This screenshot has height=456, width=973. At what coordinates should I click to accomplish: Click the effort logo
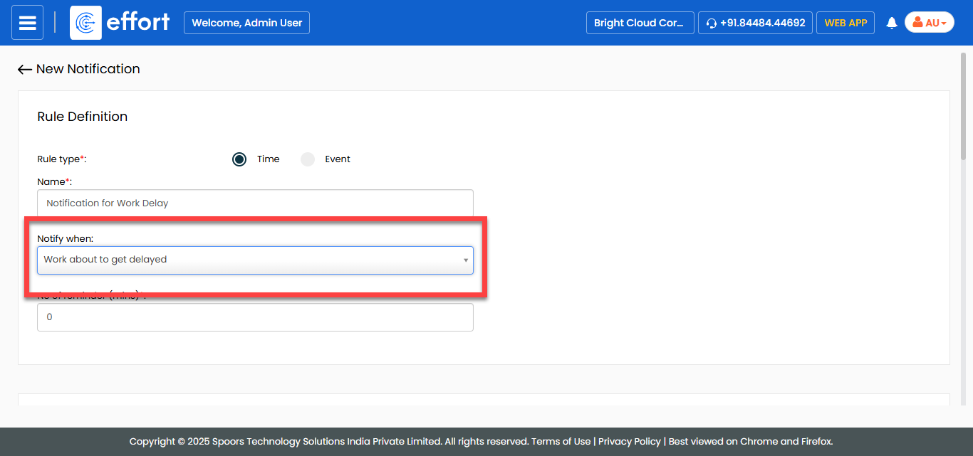[x=120, y=23]
